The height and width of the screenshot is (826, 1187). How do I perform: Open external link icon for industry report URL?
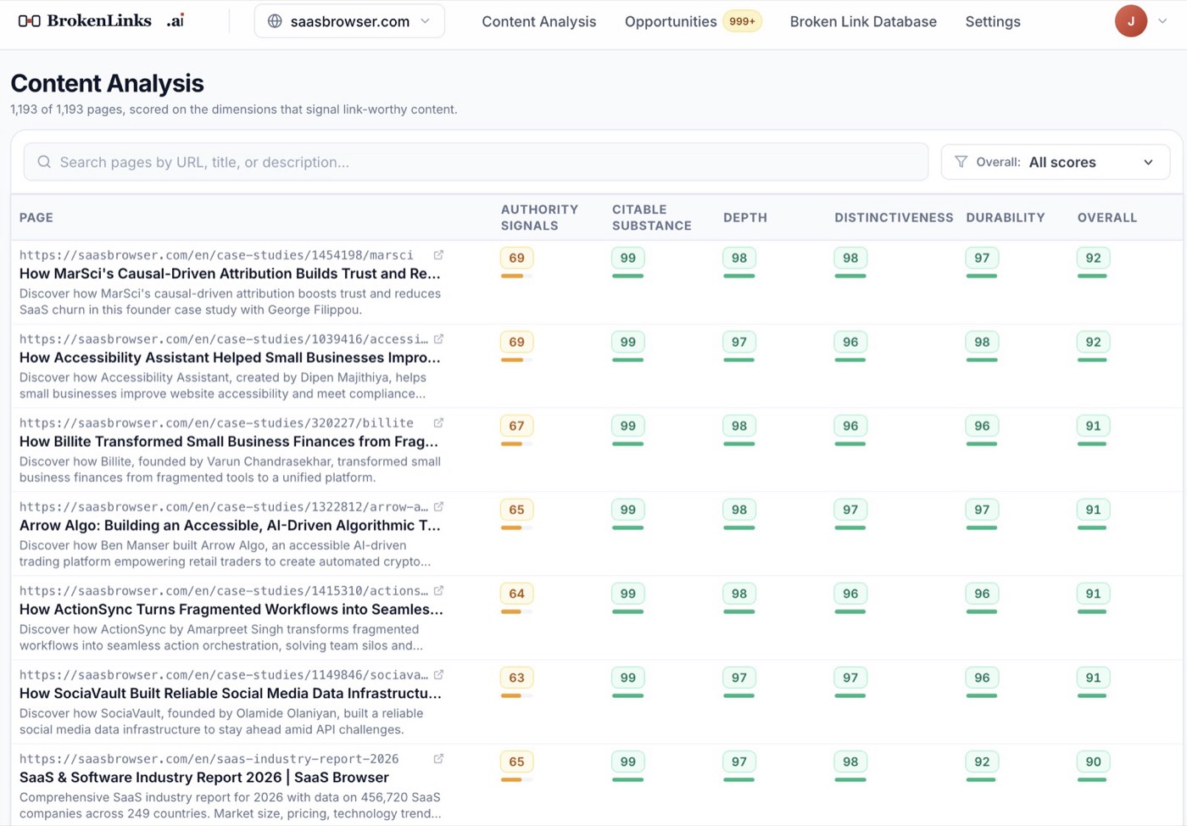438,758
